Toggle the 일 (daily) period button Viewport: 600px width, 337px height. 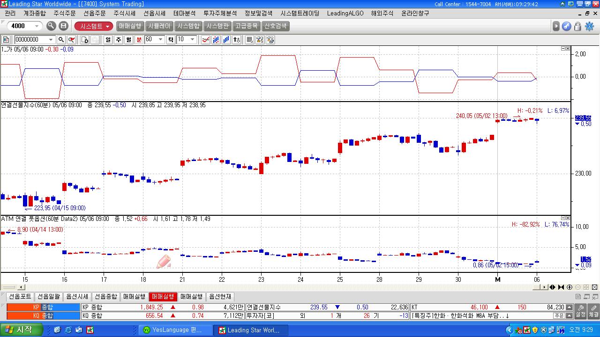point(108,40)
